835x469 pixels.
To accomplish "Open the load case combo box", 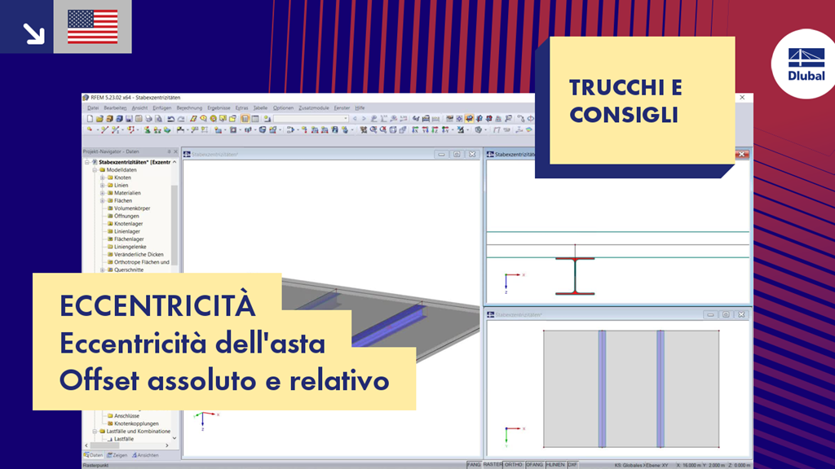I will [x=311, y=119].
